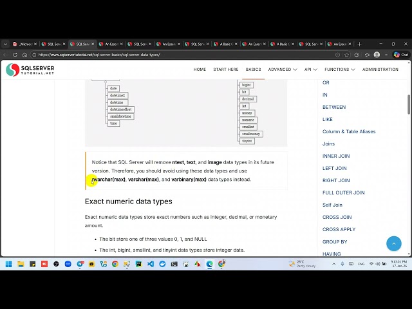Open the INNER JOIN sidebar link
Image resolution: width=412 pixels, height=309 pixels.
point(336,156)
